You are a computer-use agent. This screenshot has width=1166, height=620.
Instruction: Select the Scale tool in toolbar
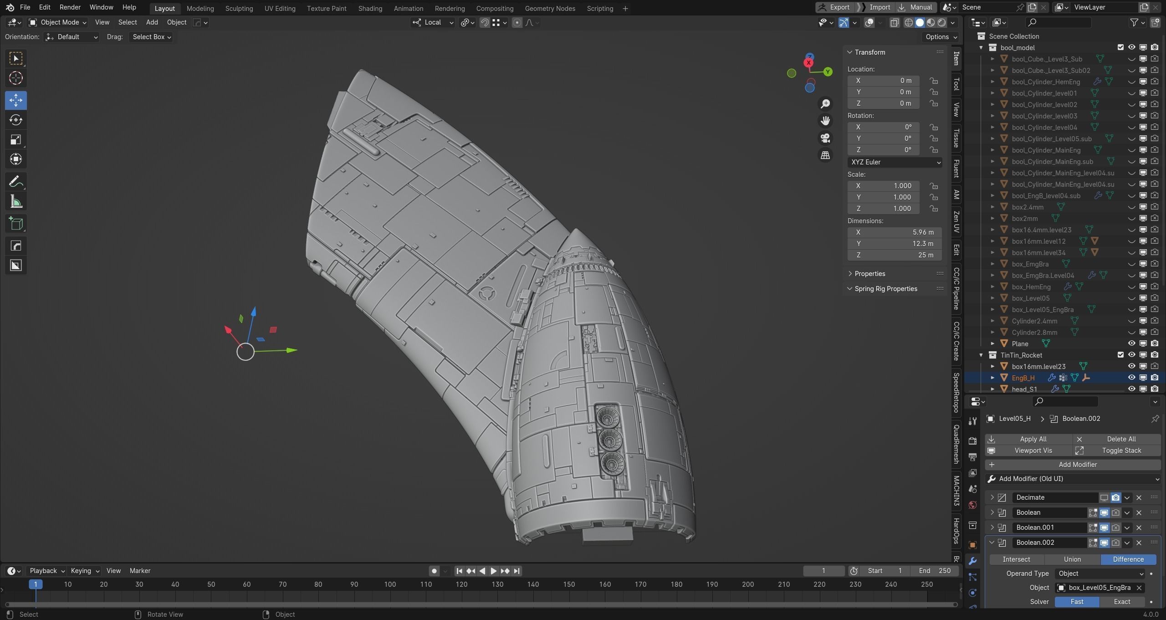(16, 140)
